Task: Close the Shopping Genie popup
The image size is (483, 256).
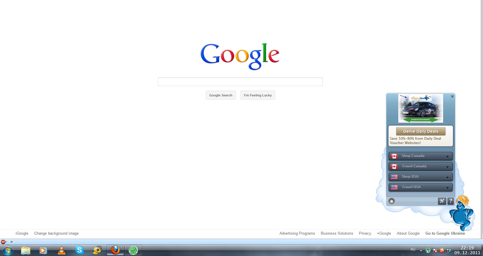Action: [452, 96]
